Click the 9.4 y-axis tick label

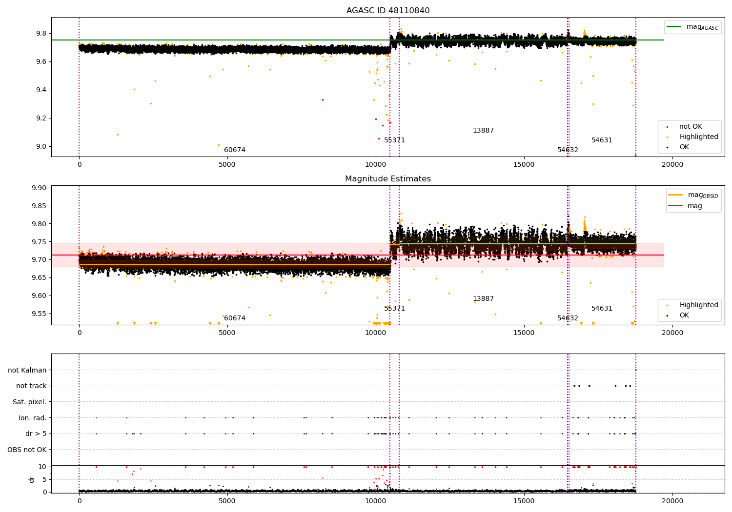pos(41,90)
